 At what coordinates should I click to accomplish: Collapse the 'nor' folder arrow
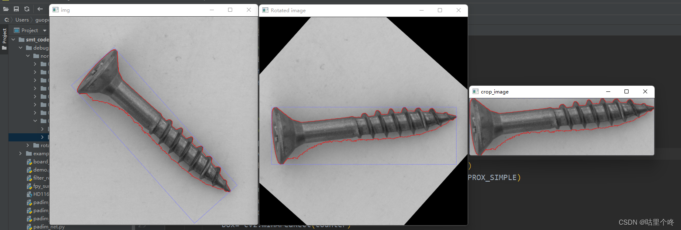coord(28,56)
